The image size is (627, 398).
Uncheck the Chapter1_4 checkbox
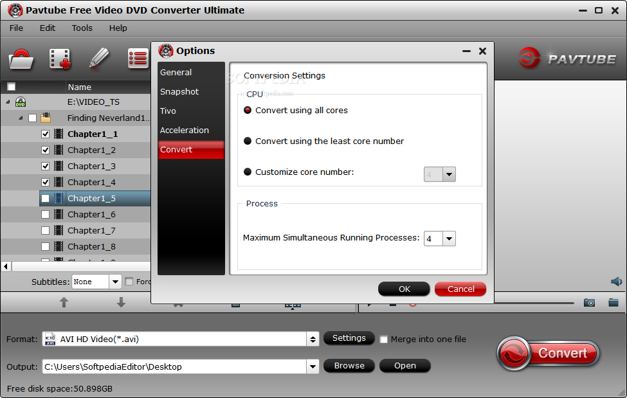[x=45, y=183]
